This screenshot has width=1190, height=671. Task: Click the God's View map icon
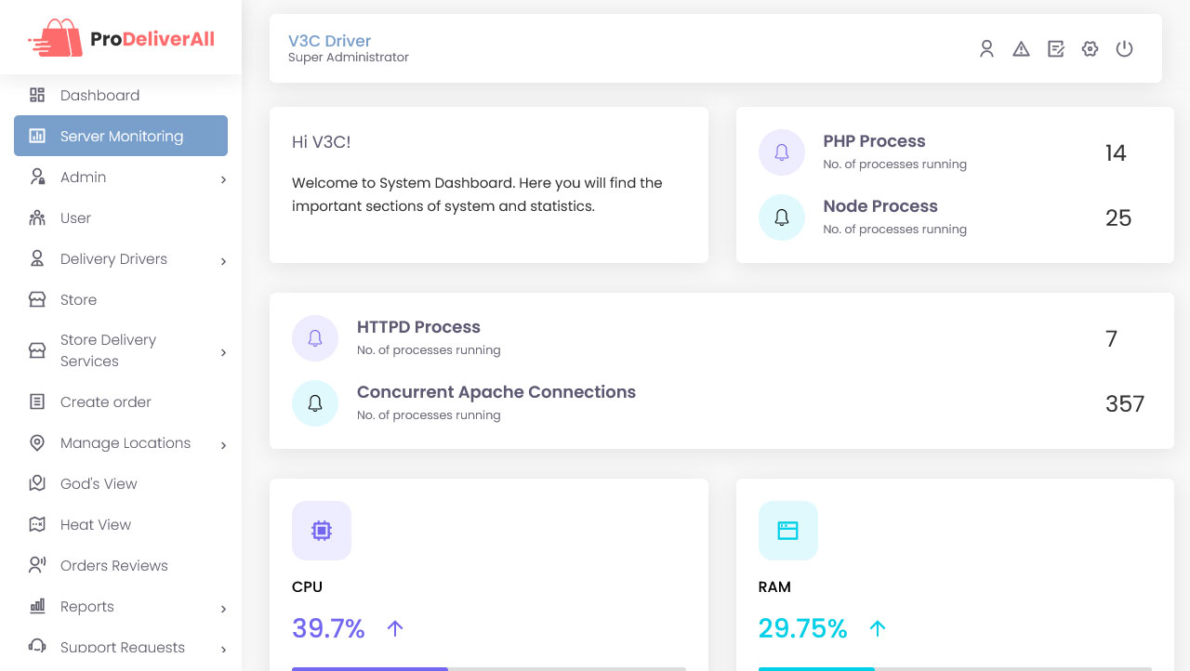[37, 483]
